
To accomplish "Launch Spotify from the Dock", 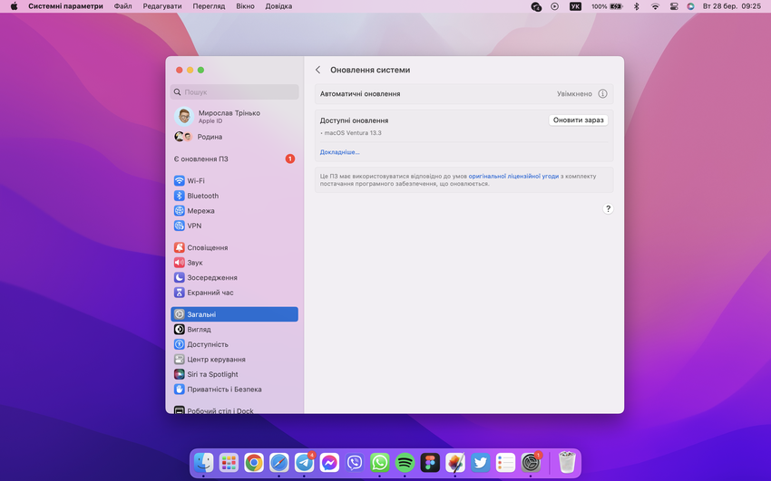I will coord(405,463).
